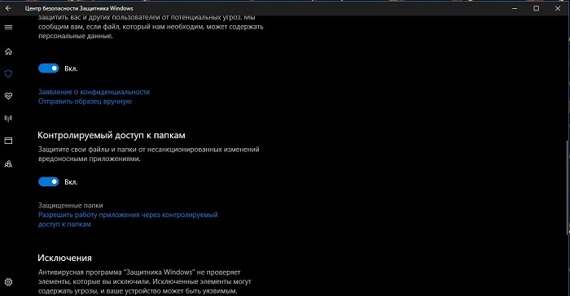
Task: Close the Defender Security Center window
Action: 558,8
